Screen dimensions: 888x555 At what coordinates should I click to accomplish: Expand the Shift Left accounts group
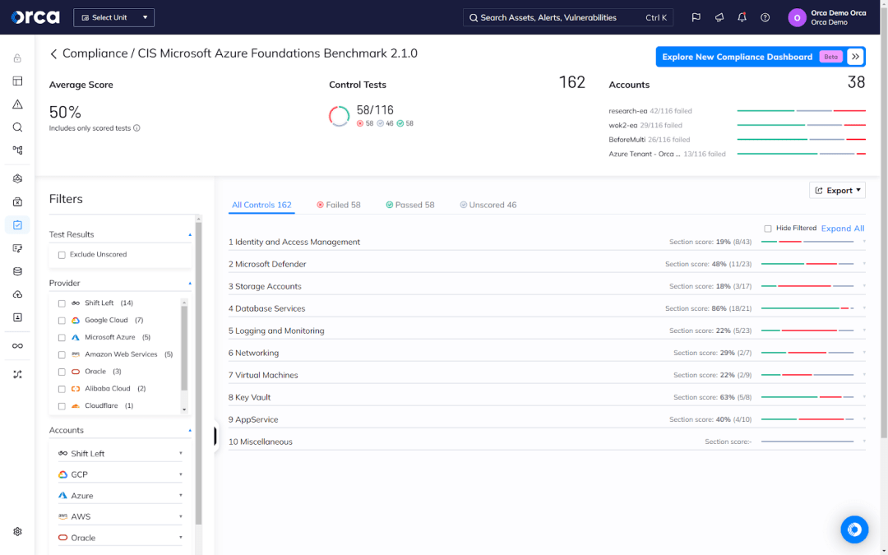point(121,454)
